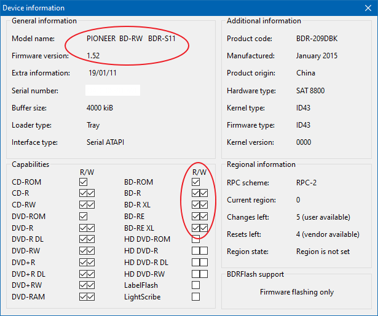This screenshot has height=316, width=378.
Task: Select extra information value '19/01/11'
Action: click(x=103, y=73)
